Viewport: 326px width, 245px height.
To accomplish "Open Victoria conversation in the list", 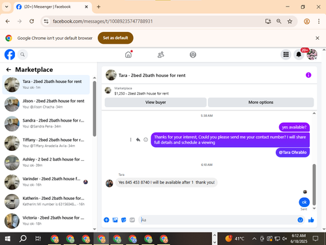I will coord(46,221).
